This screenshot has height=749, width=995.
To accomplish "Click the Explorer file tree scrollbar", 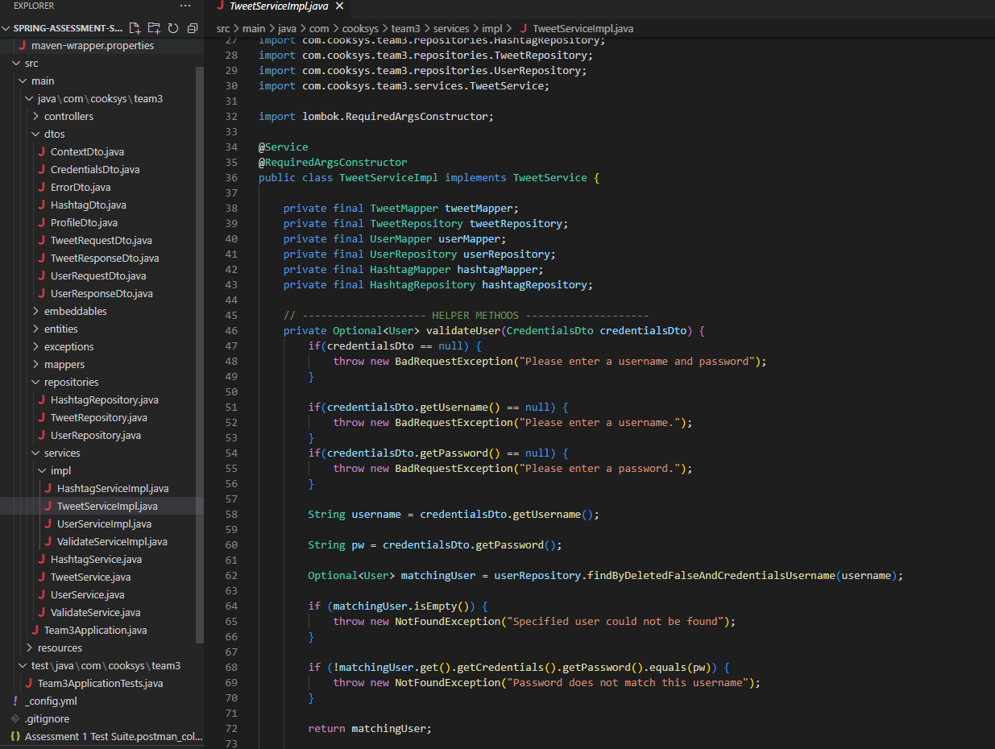I will click(x=201, y=354).
